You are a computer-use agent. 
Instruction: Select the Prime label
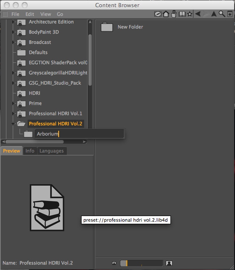coord(35,103)
